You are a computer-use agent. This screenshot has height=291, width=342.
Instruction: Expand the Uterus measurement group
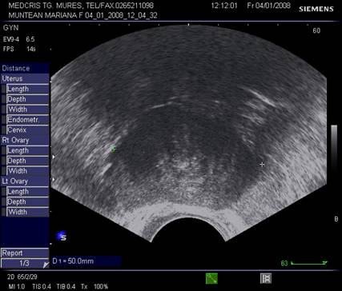[25, 78]
